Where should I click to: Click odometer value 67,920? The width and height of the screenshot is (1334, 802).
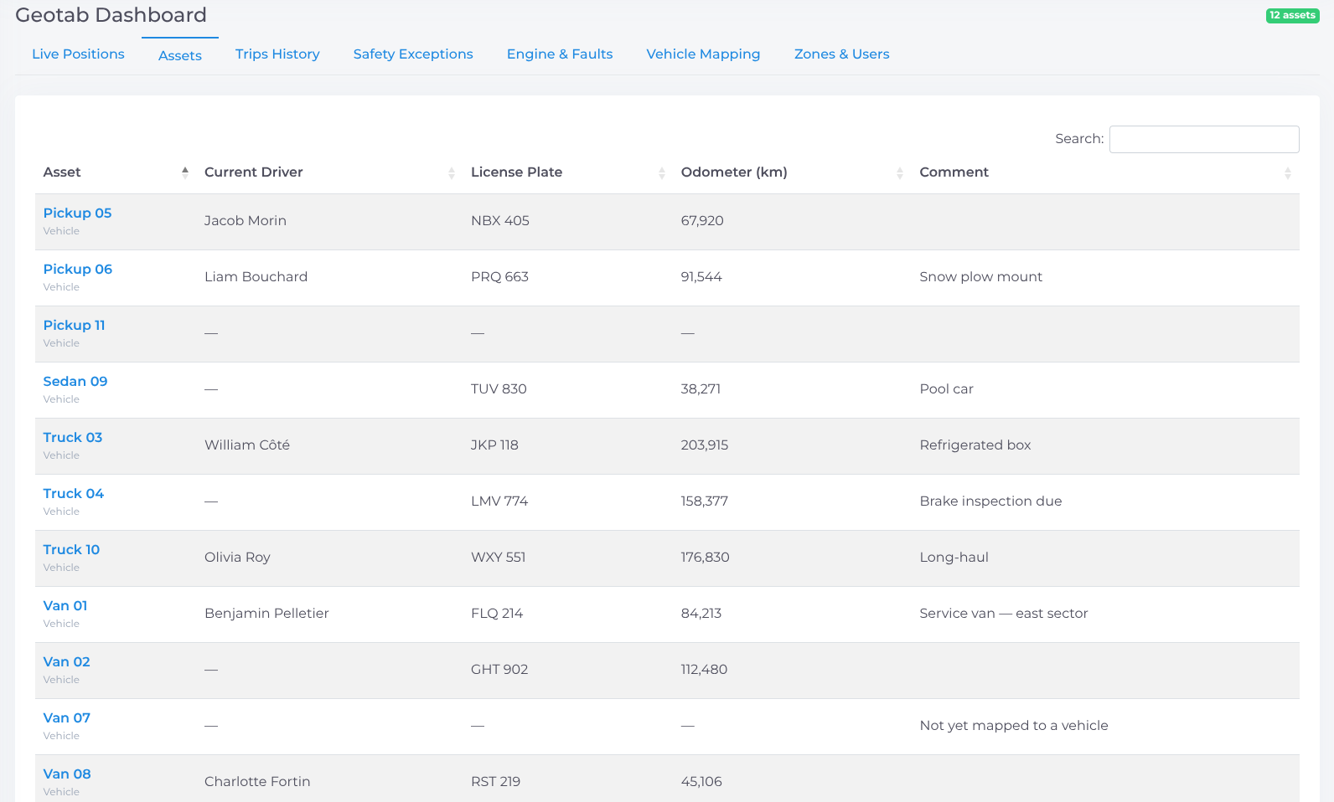(x=702, y=220)
